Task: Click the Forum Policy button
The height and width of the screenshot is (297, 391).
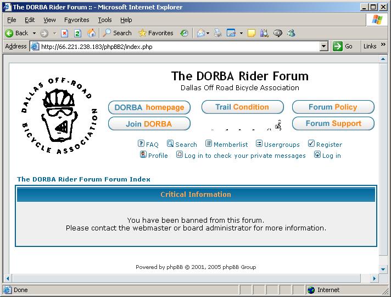Action: (x=333, y=107)
